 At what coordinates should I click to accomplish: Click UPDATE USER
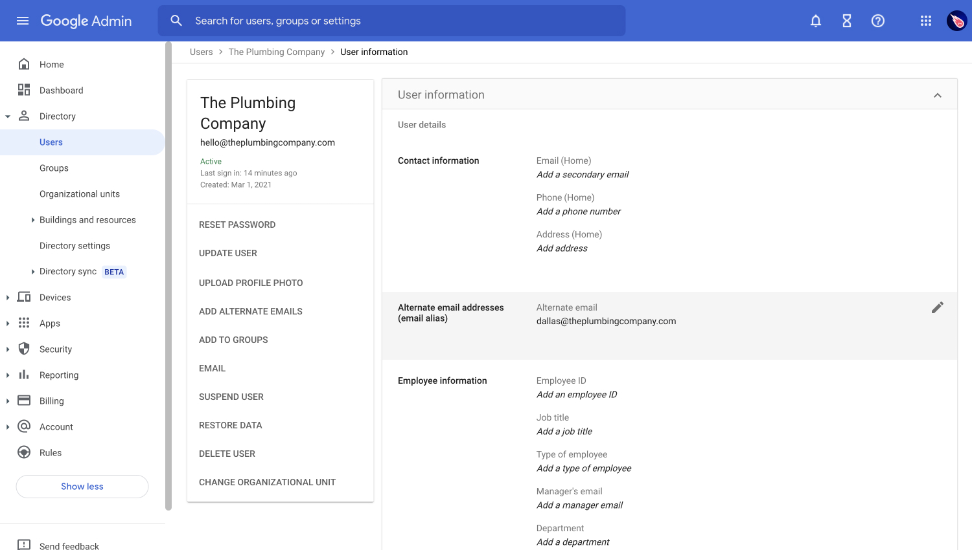(x=228, y=253)
